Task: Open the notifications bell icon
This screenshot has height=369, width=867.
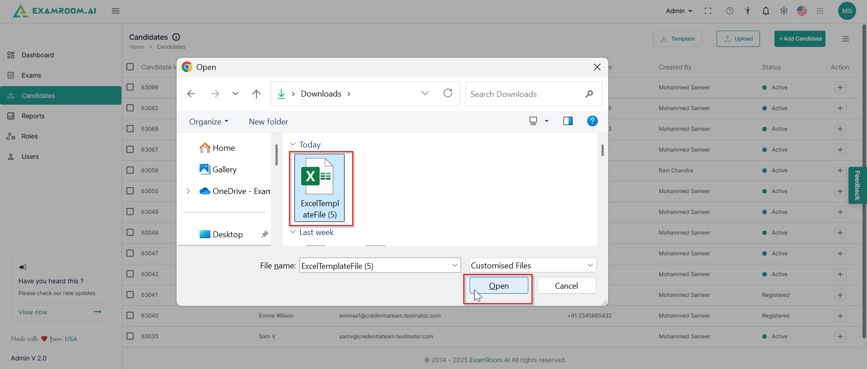Action: (x=765, y=11)
